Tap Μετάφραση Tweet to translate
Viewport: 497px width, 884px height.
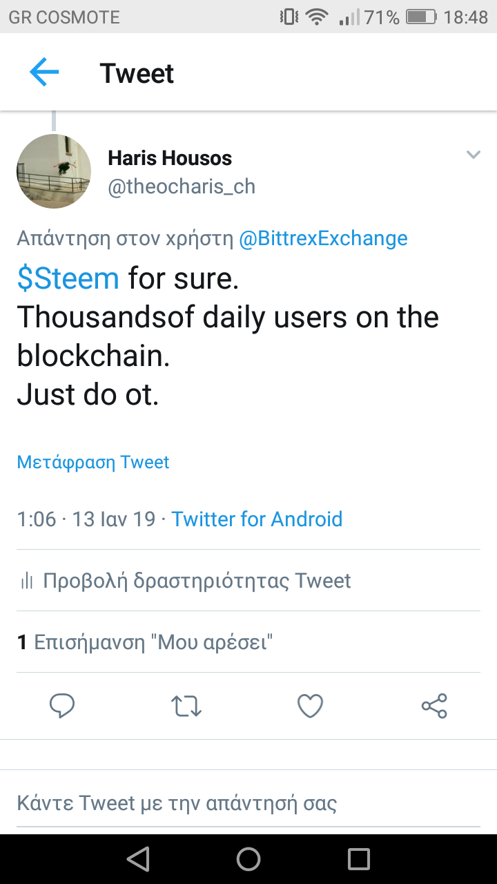93,462
